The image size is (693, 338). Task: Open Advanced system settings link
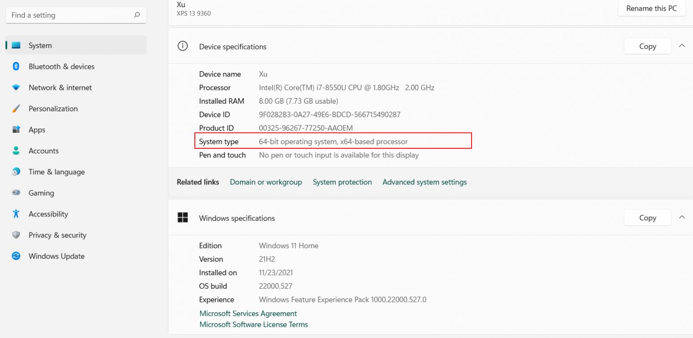[425, 182]
